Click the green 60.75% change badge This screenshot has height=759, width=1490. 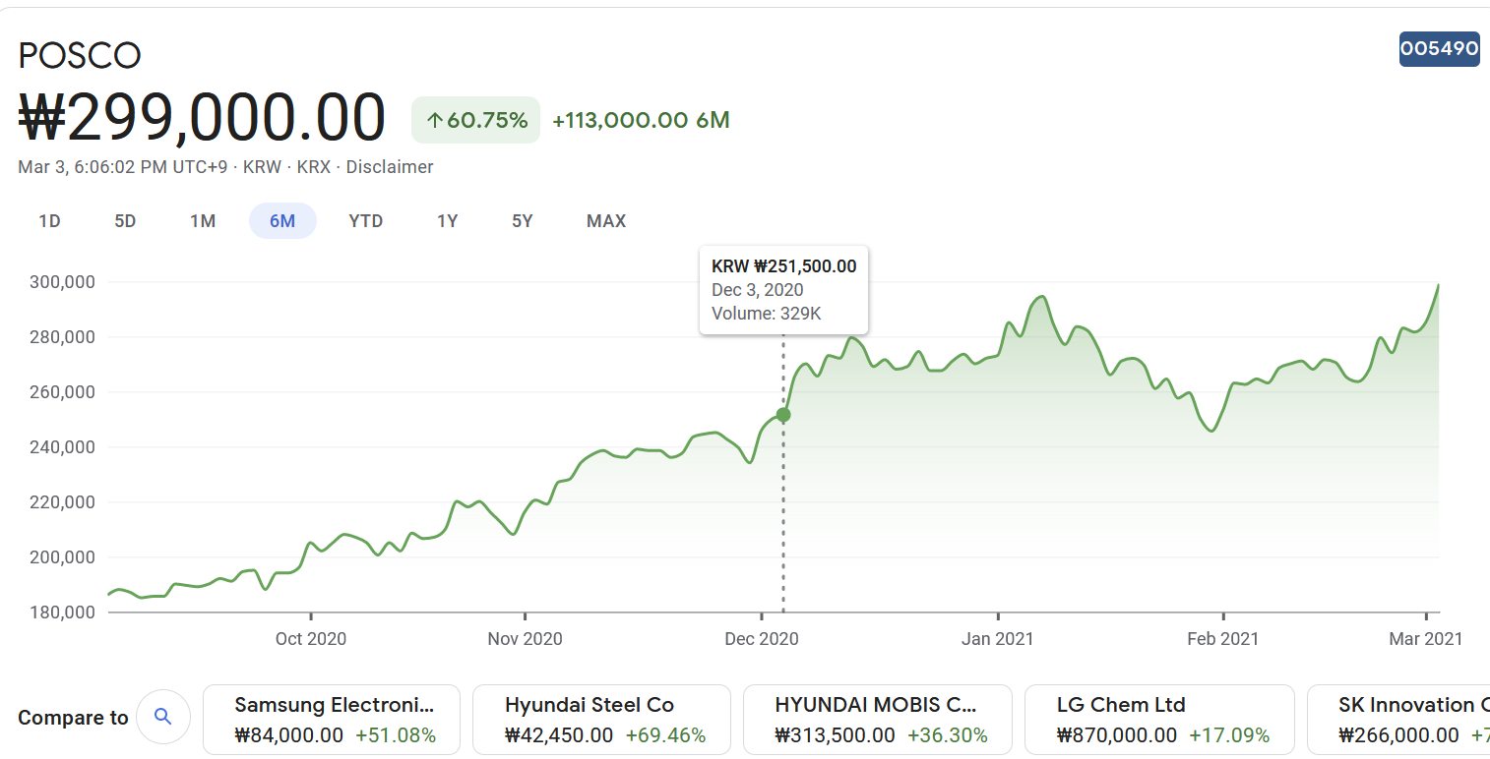tap(476, 120)
